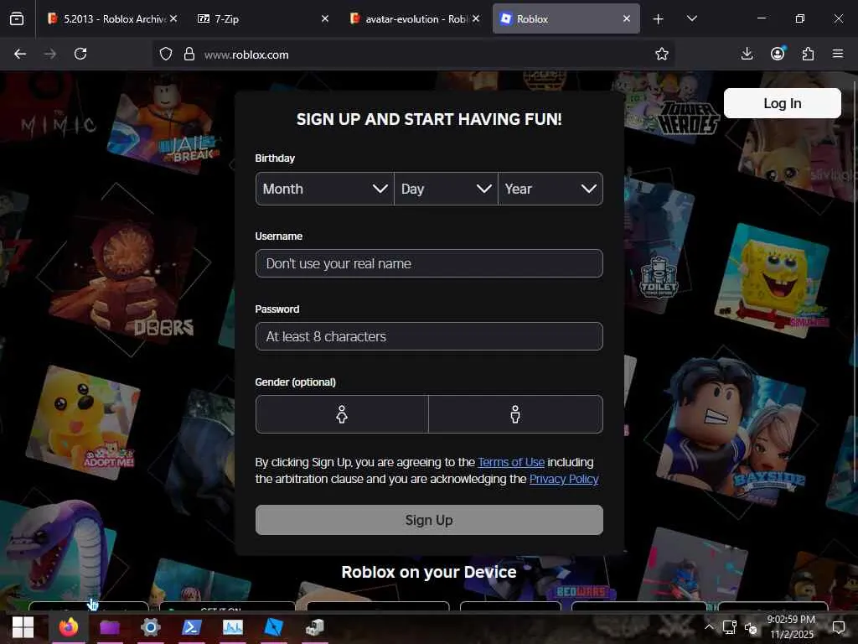Select the active Roblox tab
858x644 pixels.
coord(566,19)
